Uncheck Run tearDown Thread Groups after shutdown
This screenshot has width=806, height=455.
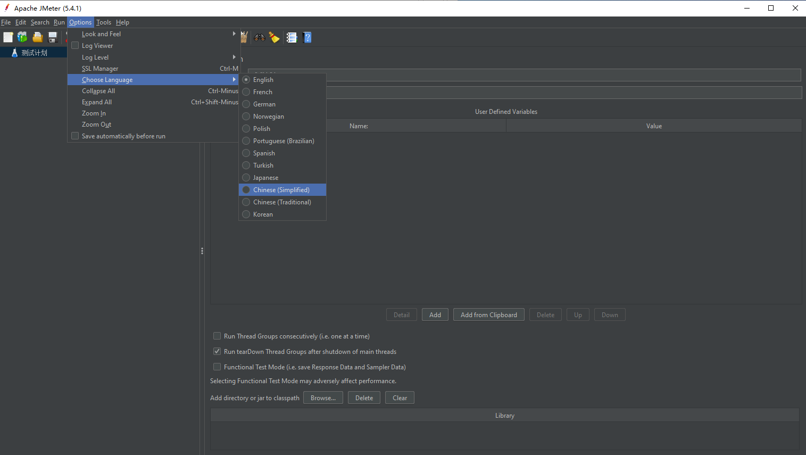tap(217, 351)
